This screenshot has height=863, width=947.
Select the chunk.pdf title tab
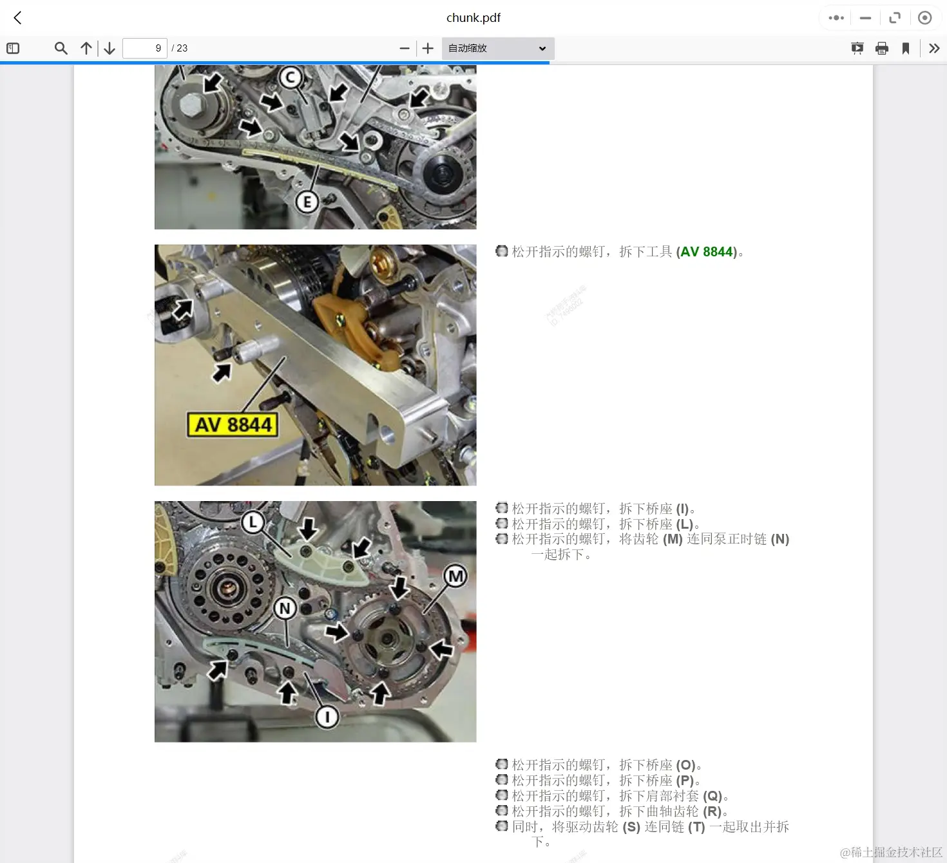(473, 17)
